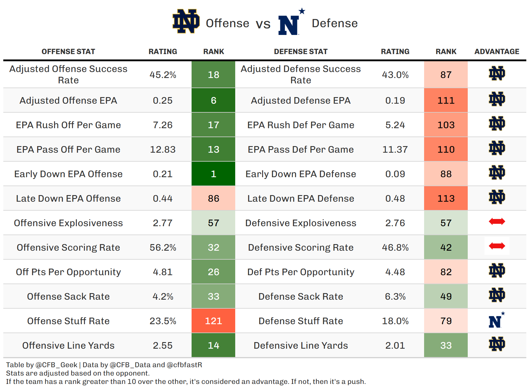The height and width of the screenshot is (392, 529).
Task: Click Notre Dame advantage logo in Late Down EPA row
Action: coord(497,197)
